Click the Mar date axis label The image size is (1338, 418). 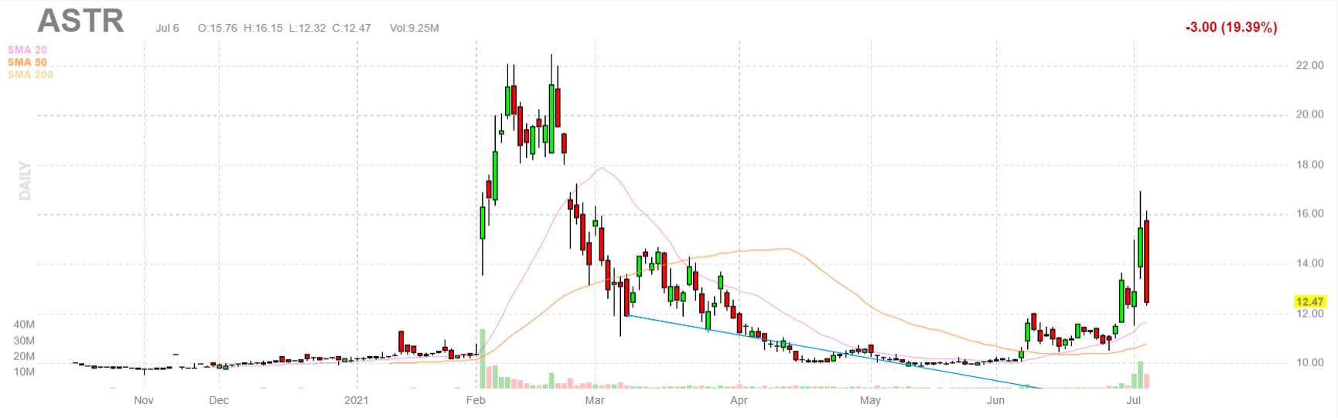[x=595, y=400]
